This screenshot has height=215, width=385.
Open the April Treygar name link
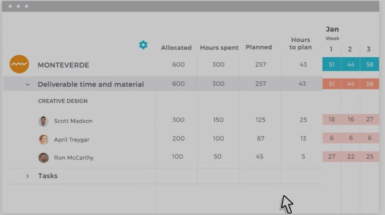tap(72, 139)
